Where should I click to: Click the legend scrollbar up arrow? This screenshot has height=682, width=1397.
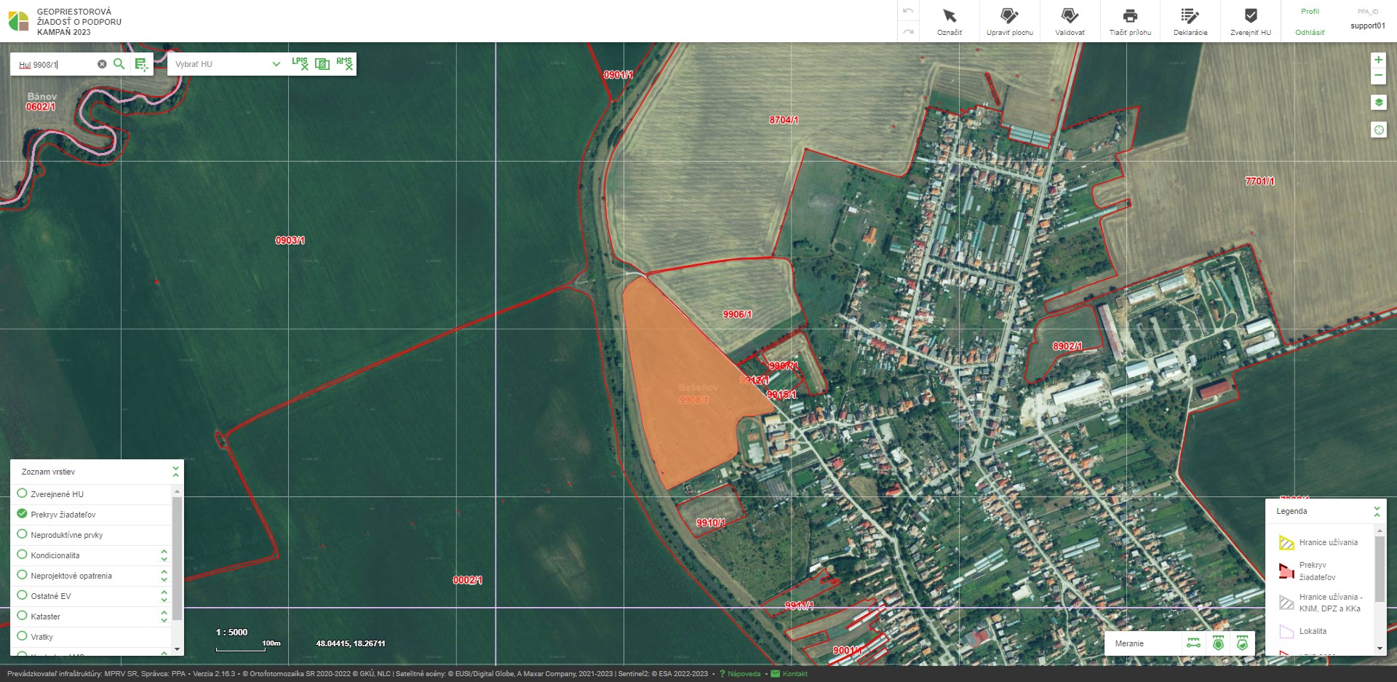1380,531
